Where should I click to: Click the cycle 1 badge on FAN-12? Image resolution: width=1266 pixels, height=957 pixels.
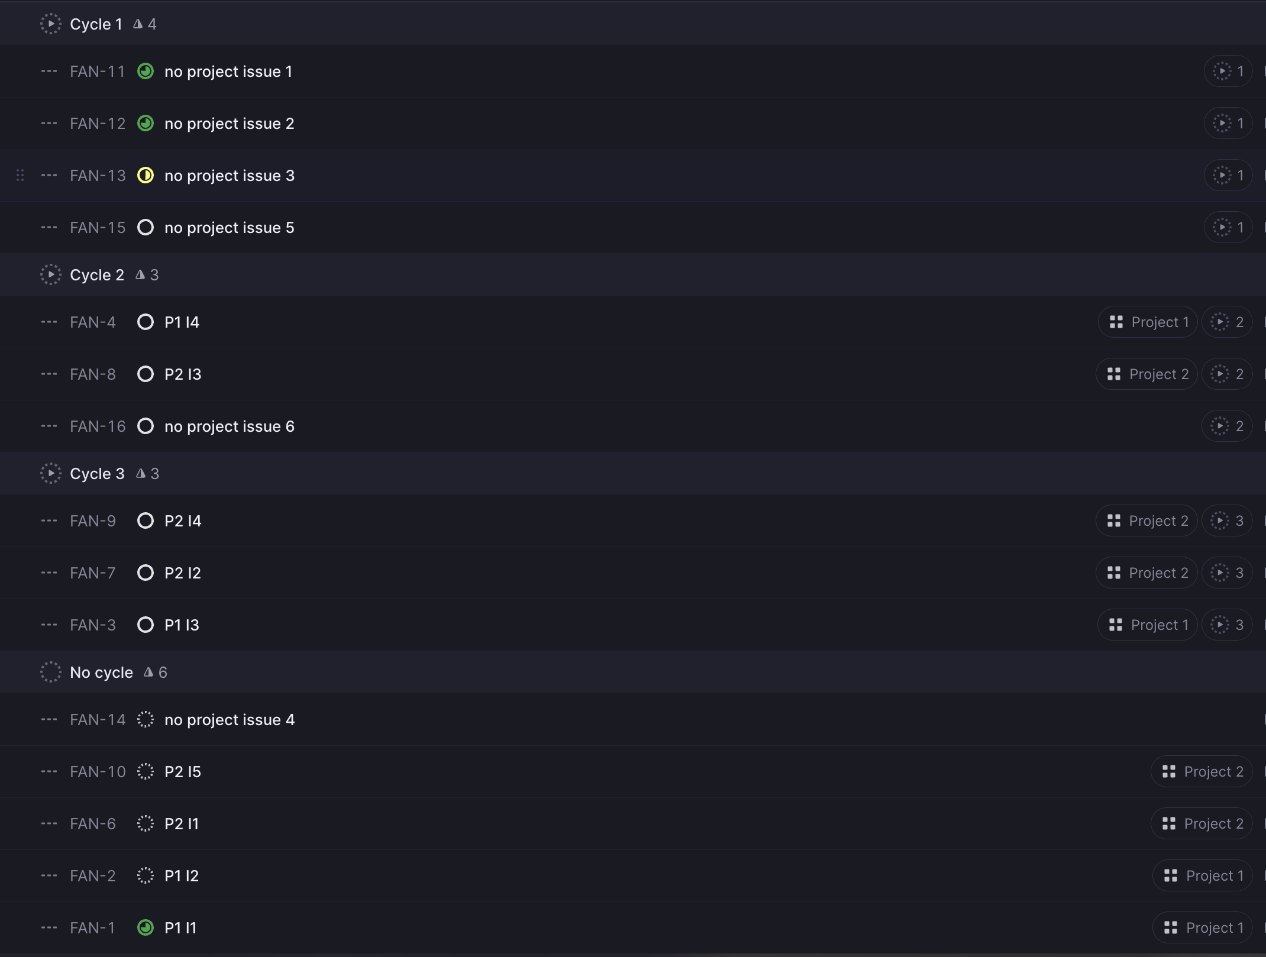click(x=1228, y=124)
